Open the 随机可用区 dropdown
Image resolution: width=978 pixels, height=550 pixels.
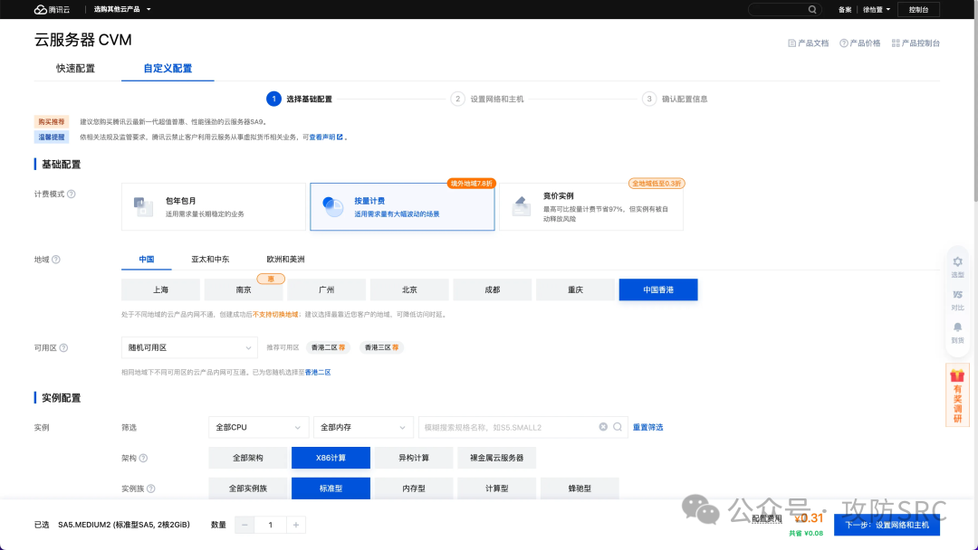[188, 346]
